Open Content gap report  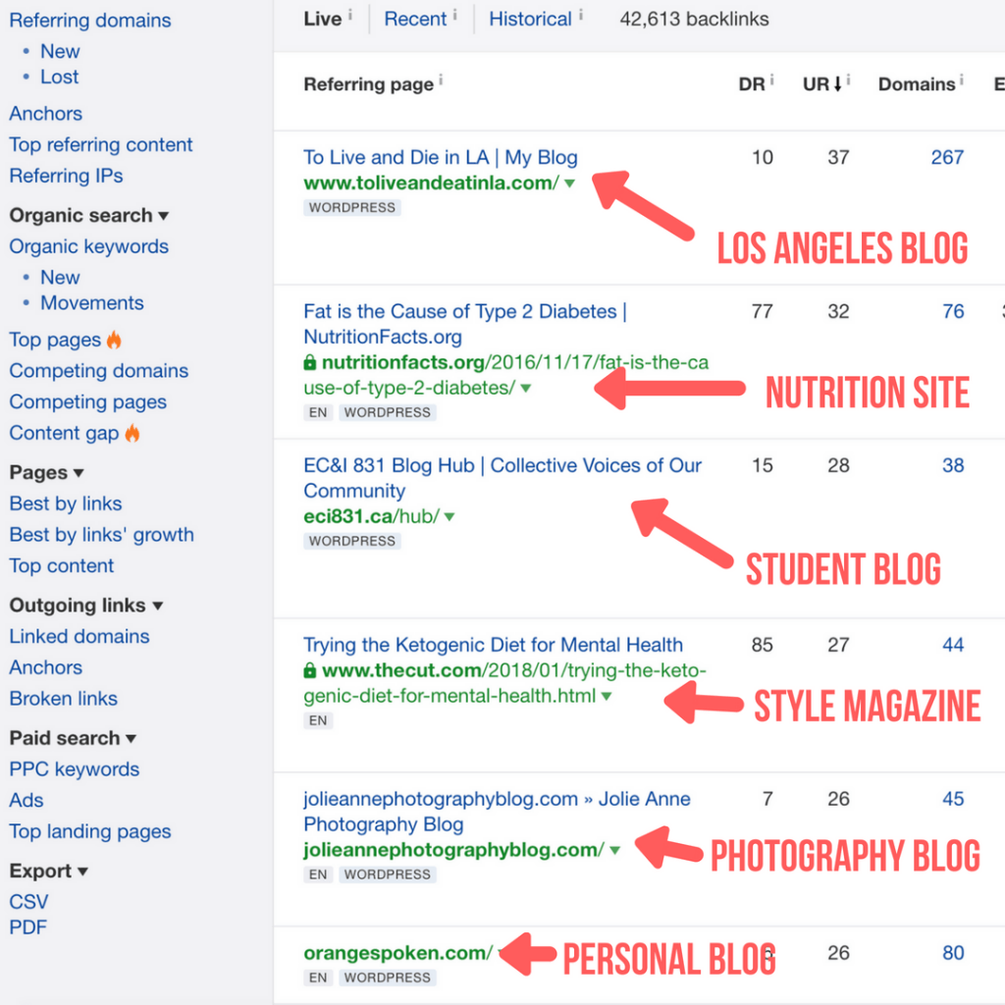(64, 433)
